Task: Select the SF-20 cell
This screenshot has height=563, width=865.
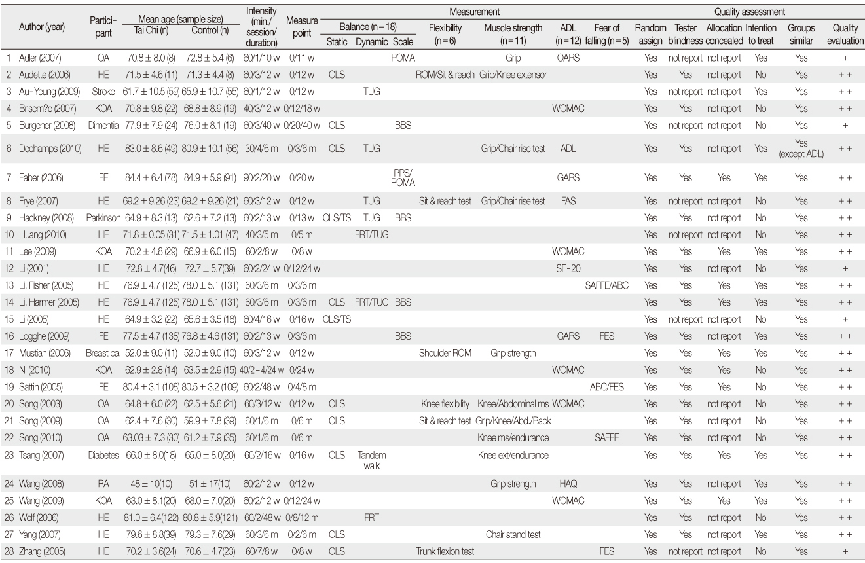Action: (x=567, y=269)
